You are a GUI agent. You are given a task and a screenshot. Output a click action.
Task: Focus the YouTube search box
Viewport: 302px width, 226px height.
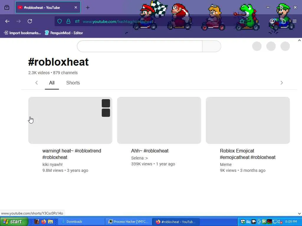(x=139, y=46)
